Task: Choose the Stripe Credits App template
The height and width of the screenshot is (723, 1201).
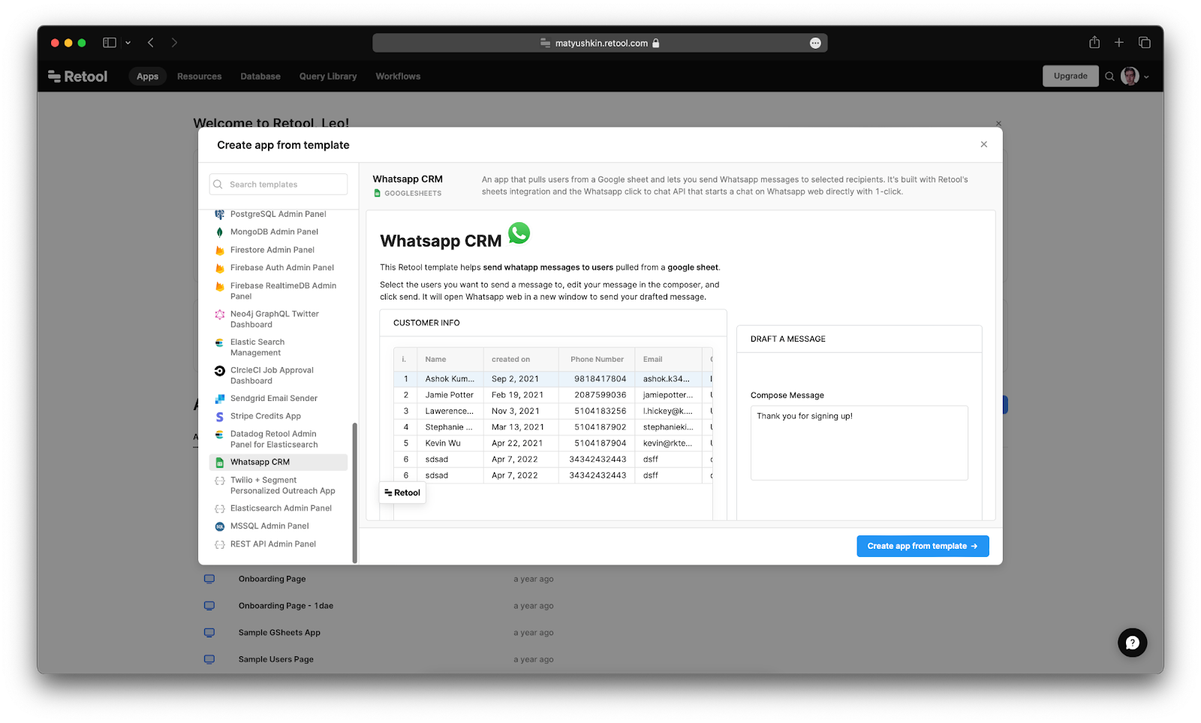Action: (x=278, y=417)
